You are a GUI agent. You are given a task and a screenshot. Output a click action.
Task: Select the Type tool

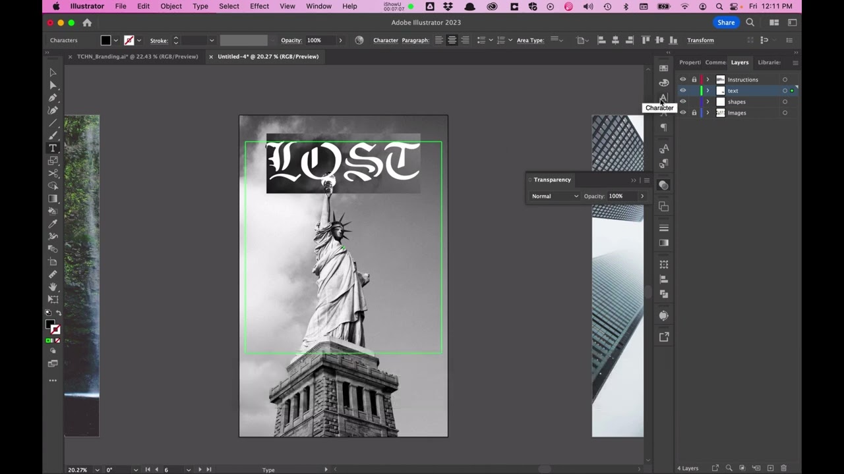click(x=53, y=148)
